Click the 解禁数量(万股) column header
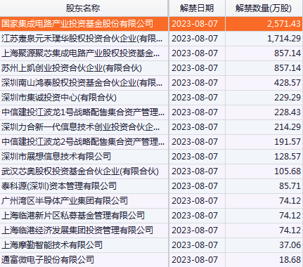Viewport: 303px width, 267px height. point(264,8)
